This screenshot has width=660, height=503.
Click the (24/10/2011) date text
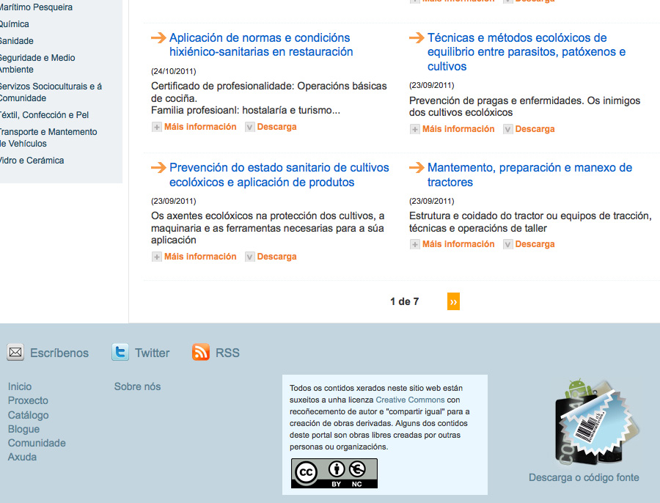click(173, 71)
